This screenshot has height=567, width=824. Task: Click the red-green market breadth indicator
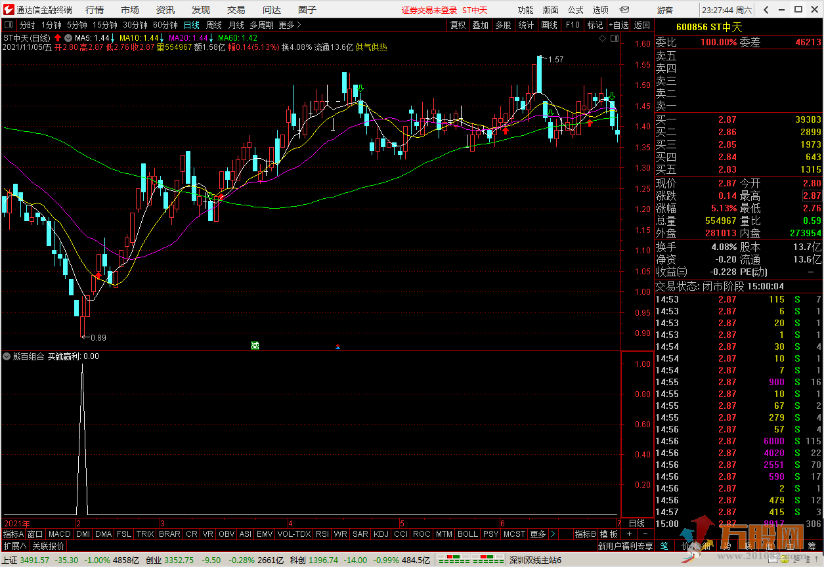pyautogui.click(x=471, y=560)
